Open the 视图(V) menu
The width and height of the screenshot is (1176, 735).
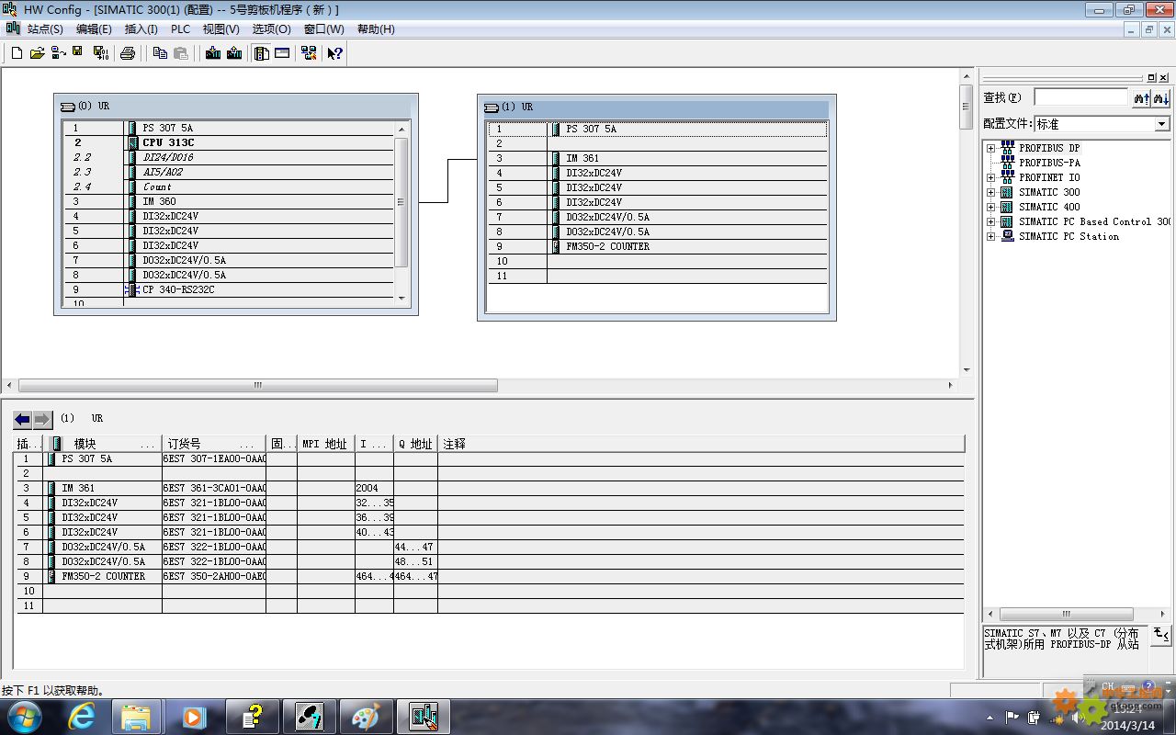(220, 29)
